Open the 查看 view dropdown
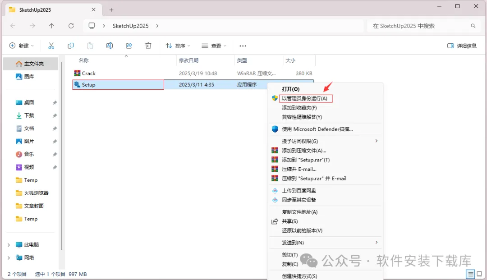This screenshot has width=487, height=280. point(214,46)
